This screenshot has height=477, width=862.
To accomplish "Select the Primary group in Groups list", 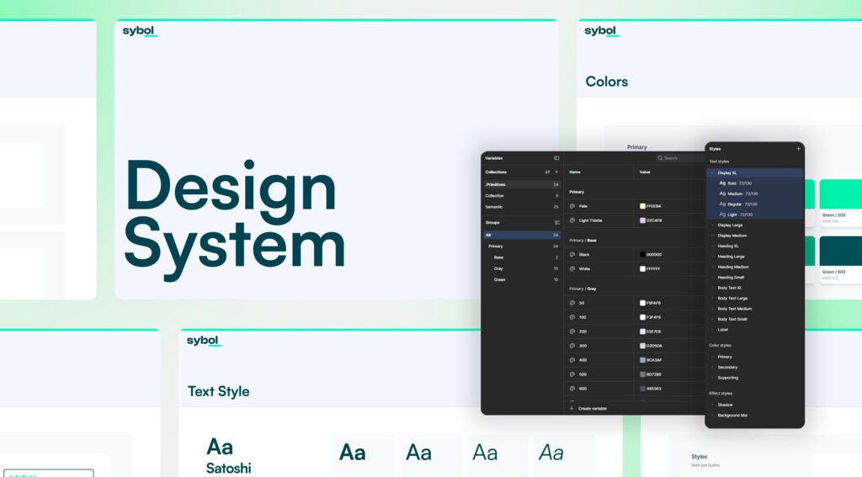I will [x=522, y=246].
